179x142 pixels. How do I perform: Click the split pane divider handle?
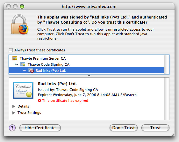[x=89, y=76]
